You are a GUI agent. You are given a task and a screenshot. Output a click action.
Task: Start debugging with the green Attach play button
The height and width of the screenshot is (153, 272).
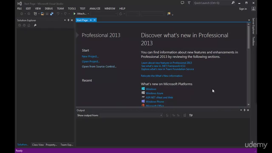[74, 14]
